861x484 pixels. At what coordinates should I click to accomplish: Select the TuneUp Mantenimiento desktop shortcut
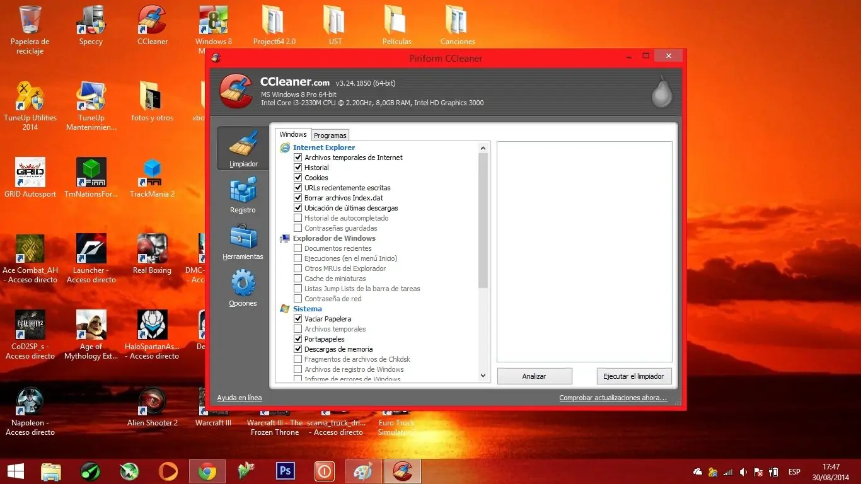[x=91, y=106]
